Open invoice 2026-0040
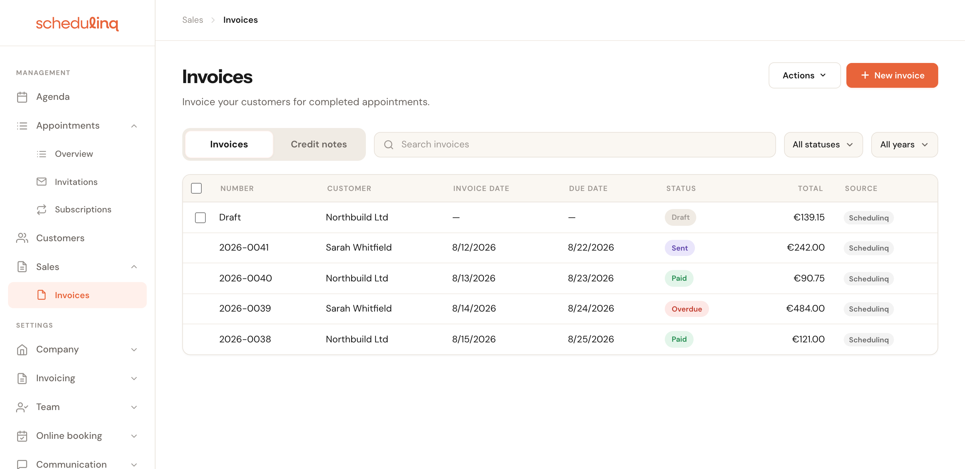The height and width of the screenshot is (469, 965). click(245, 278)
